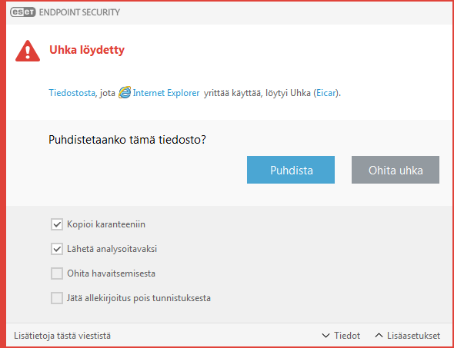
Task: Open the Internet Explorer link
Action: tap(166, 93)
